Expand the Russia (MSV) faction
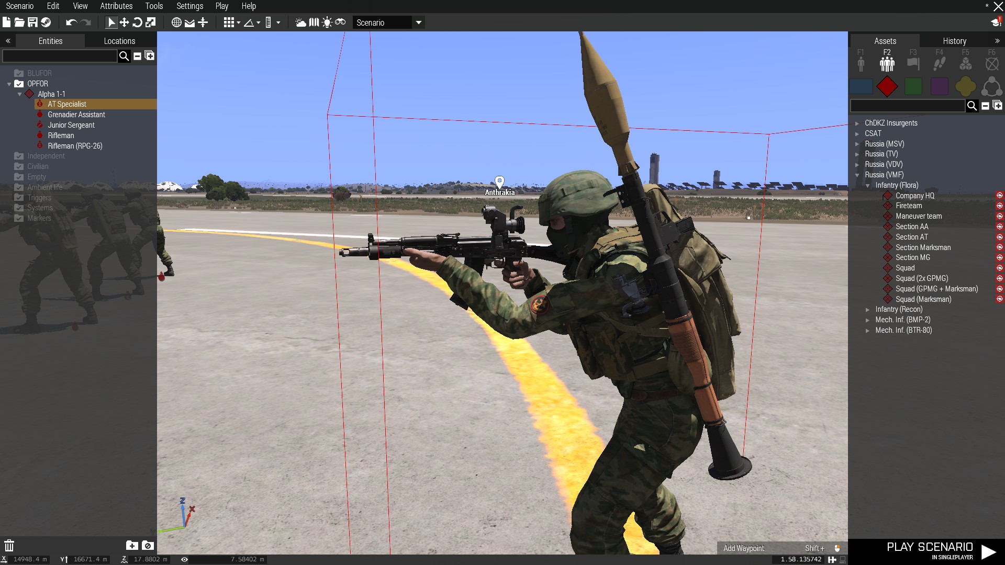 point(857,144)
